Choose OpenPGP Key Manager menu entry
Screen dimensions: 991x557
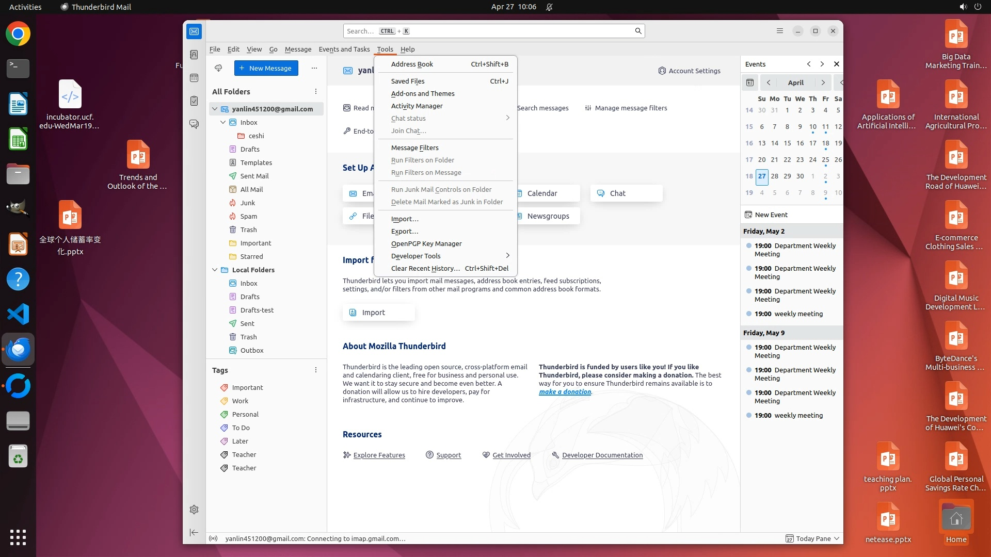(x=426, y=243)
